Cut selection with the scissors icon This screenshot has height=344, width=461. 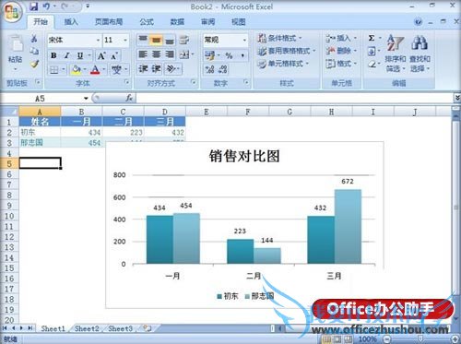pyautogui.click(x=34, y=39)
